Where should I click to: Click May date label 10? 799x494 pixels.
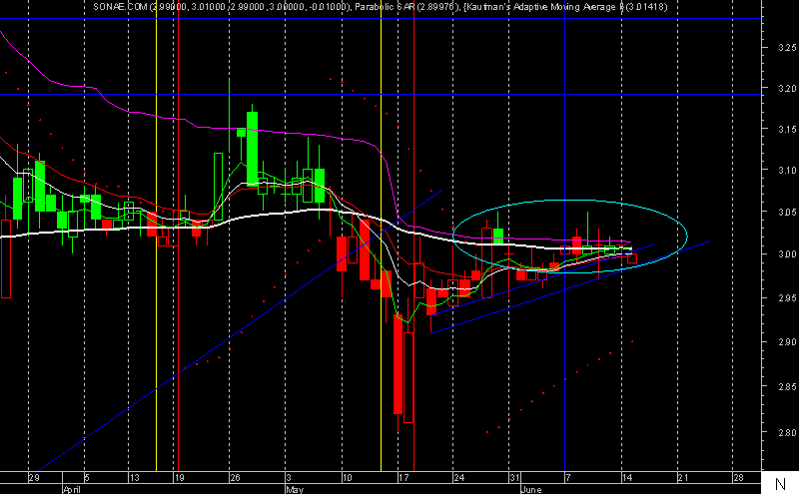point(347,478)
